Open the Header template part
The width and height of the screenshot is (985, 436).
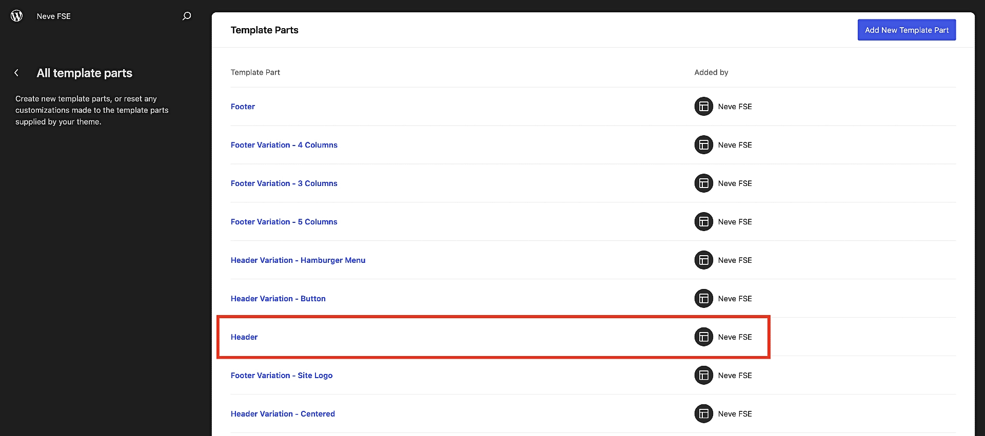pyautogui.click(x=244, y=337)
